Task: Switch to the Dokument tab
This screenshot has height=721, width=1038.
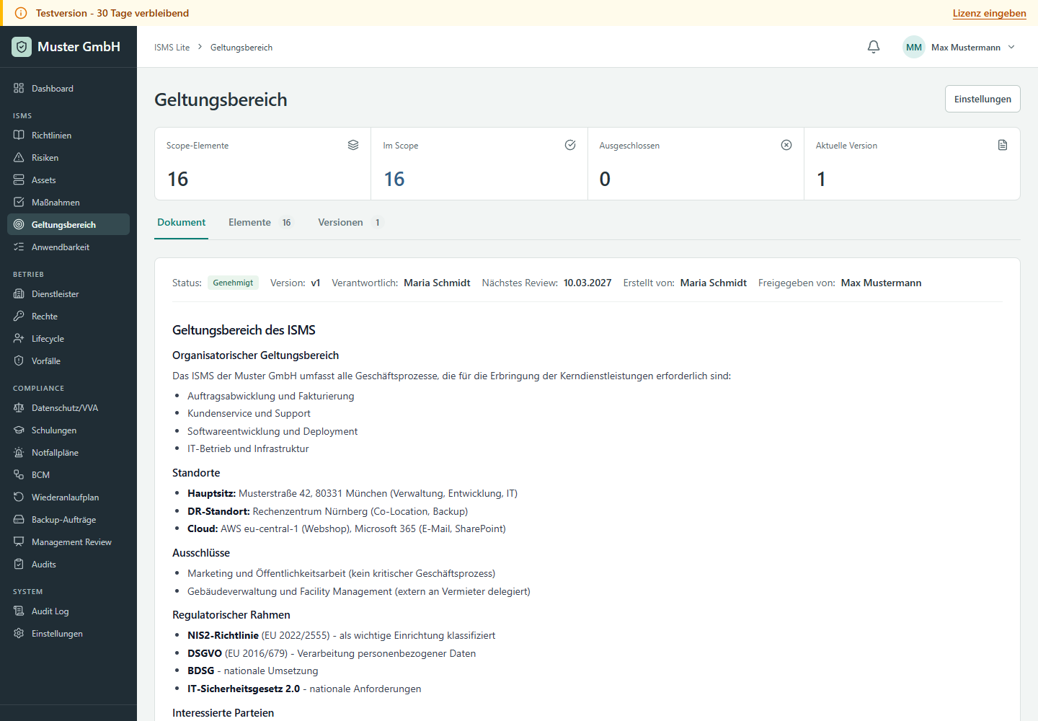Action: pos(182,223)
